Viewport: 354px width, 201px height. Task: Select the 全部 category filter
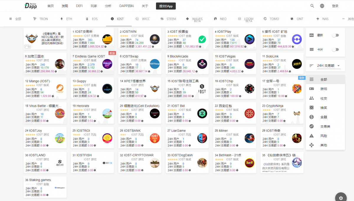pyautogui.click(x=325, y=79)
